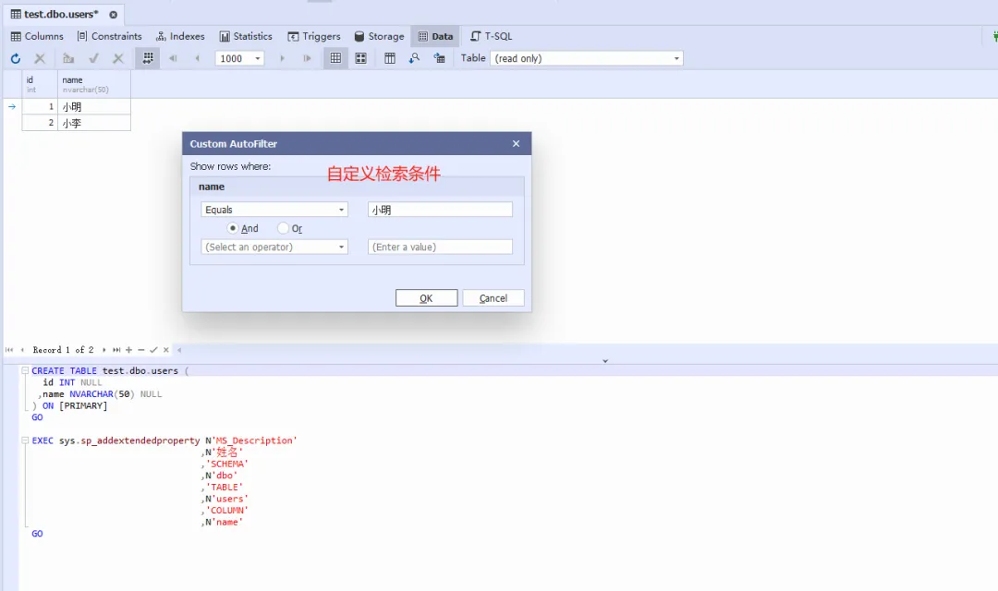Select the Or radio button
Viewport: 998px width, 591px height.
[x=284, y=228]
